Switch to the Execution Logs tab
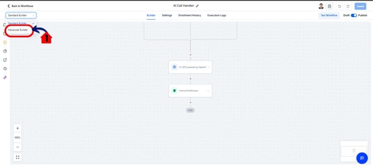373x166 pixels. (x=216, y=15)
